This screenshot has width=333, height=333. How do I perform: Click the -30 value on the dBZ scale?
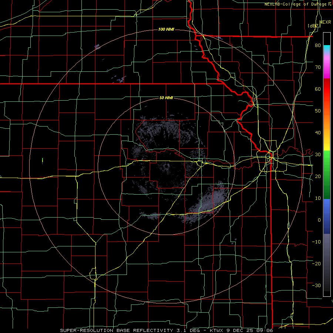point(316,285)
